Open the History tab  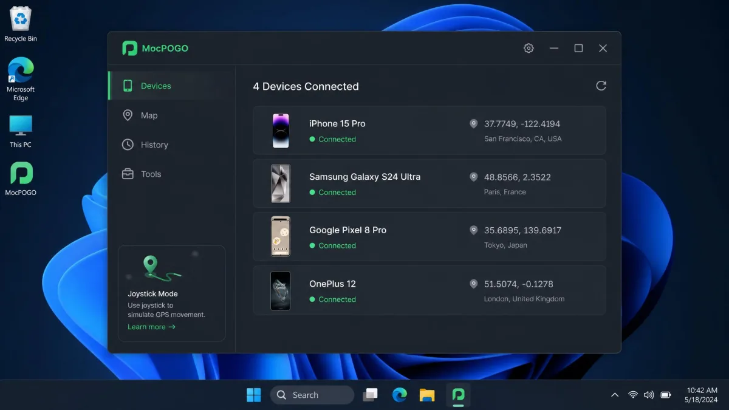(172, 145)
